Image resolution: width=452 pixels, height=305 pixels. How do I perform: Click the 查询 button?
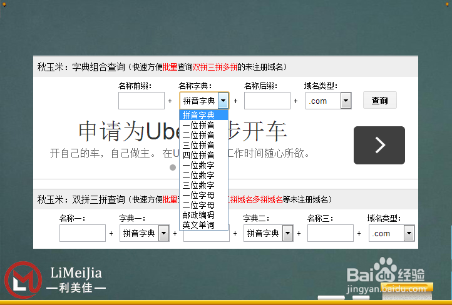coord(379,100)
